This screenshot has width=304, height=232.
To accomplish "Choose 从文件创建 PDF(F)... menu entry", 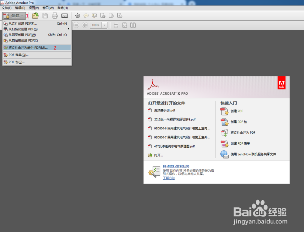I will click(37, 23).
